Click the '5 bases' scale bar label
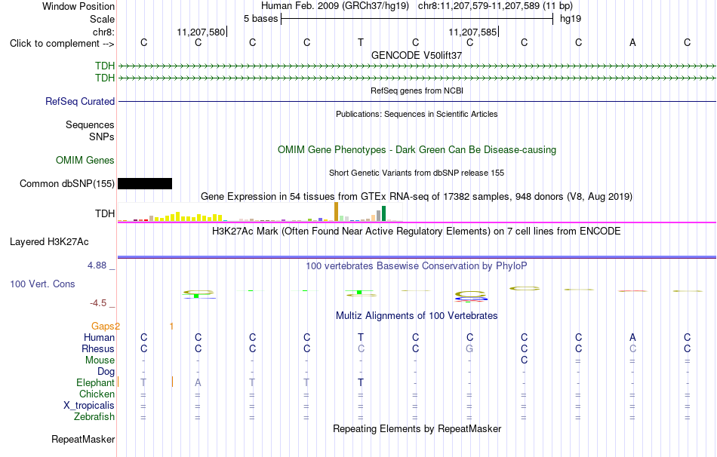Image resolution: width=717 pixels, height=457 pixels. pos(260,19)
